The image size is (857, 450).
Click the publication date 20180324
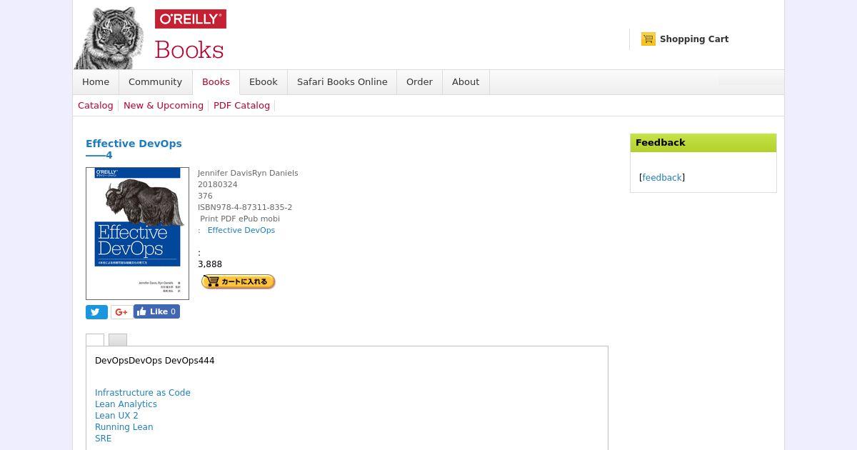[x=218, y=184]
